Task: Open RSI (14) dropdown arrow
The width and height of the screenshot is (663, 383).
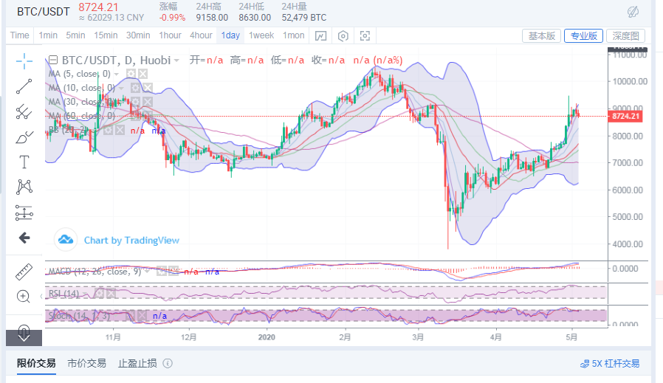Action: [86, 294]
